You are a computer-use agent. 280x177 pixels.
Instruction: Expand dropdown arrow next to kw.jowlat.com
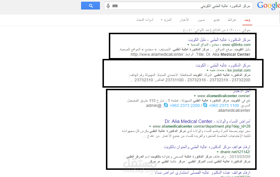click(208, 70)
